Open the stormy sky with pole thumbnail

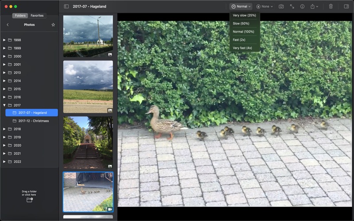tap(88, 36)
